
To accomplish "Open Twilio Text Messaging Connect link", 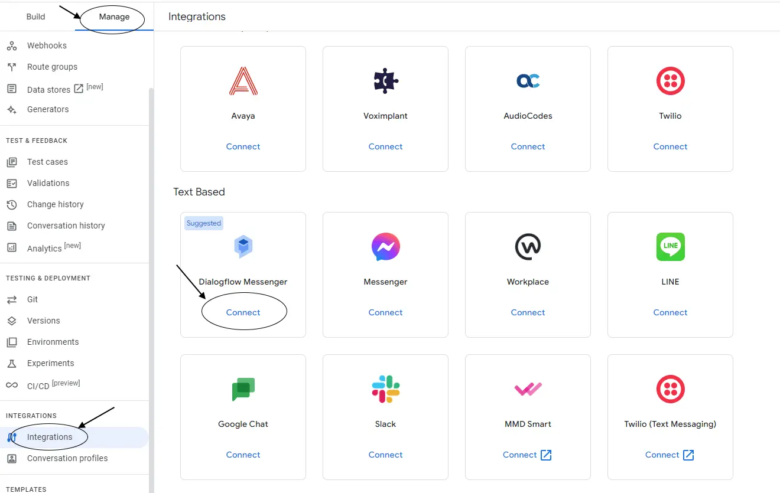I will [669, 455].
